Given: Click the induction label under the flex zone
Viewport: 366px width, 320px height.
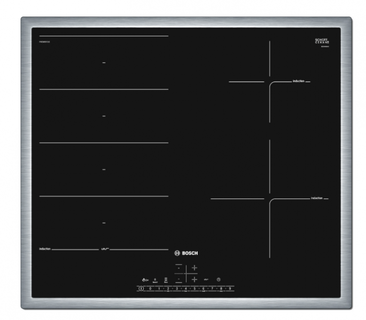Looking at the screenshot, I should pos(45,249).
